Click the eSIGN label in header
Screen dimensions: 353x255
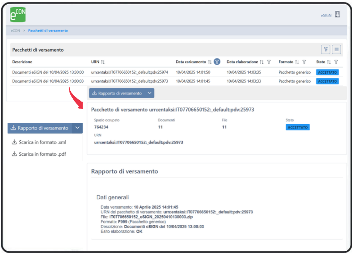coord(326,16)
